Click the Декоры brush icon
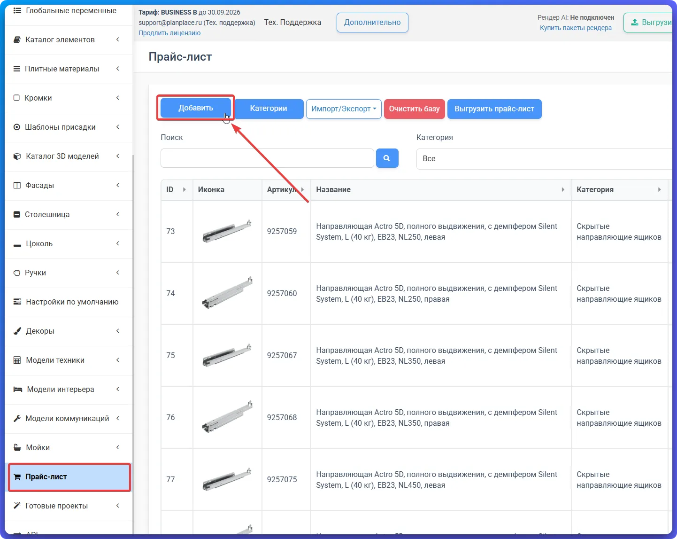The height and width of the screenshot is (539, 677). 17,331
